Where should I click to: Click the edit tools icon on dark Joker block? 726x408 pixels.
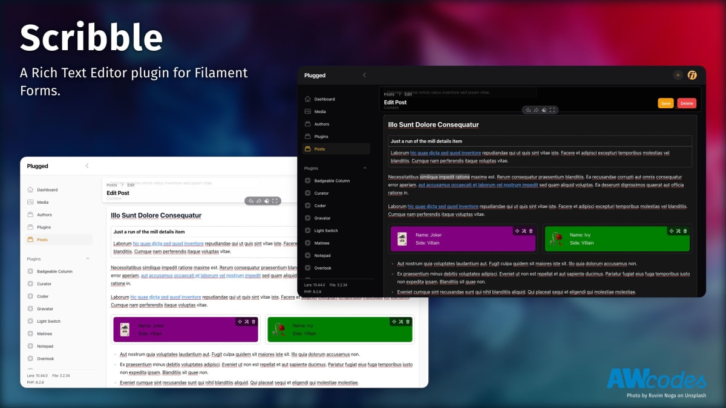click(x=524, y=231)
